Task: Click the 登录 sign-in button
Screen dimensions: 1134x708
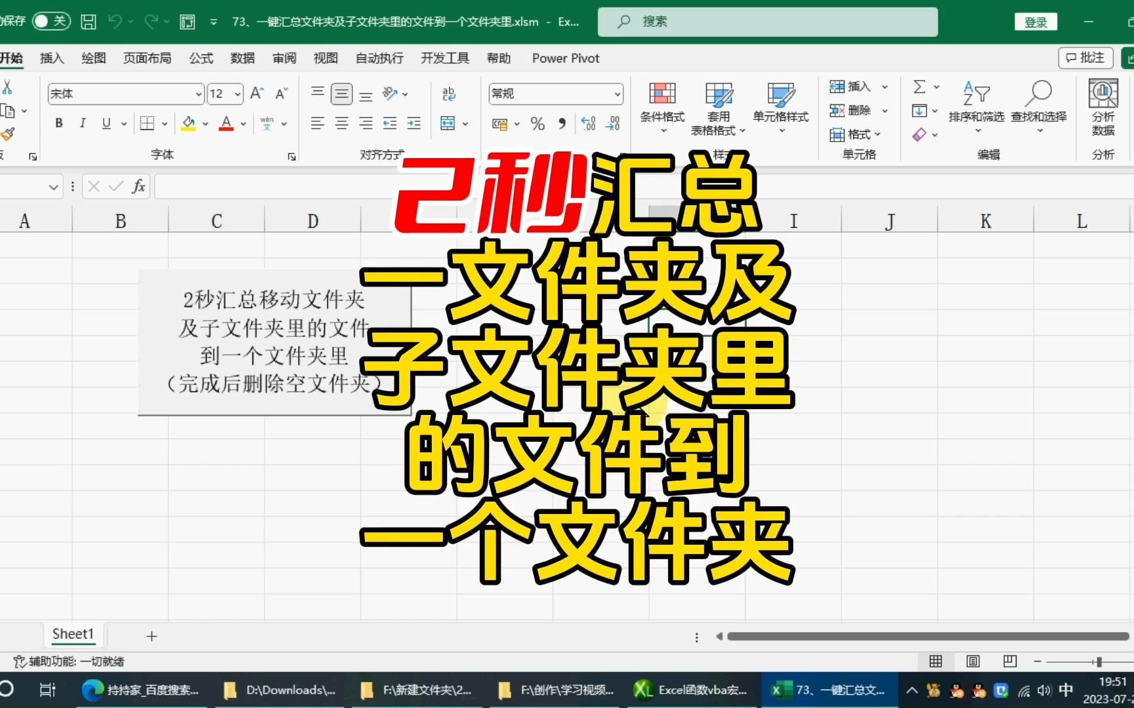Action: [x=1036, y=20]
